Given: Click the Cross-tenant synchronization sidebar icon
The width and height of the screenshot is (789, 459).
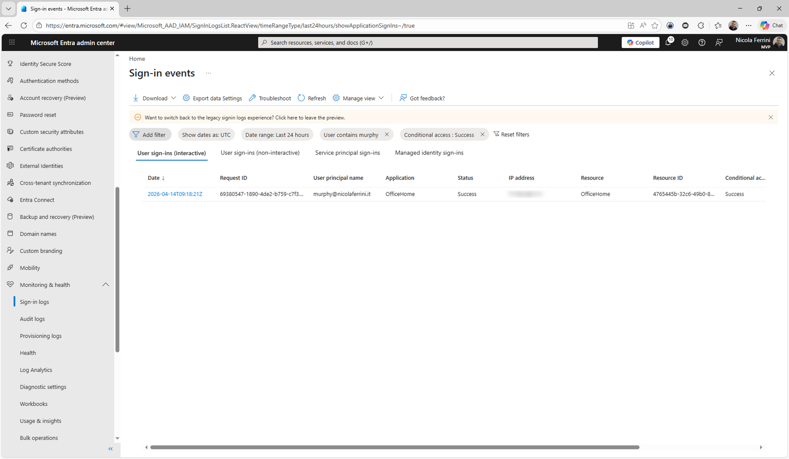Looking at the screenshot, I should tap(10, 183).
